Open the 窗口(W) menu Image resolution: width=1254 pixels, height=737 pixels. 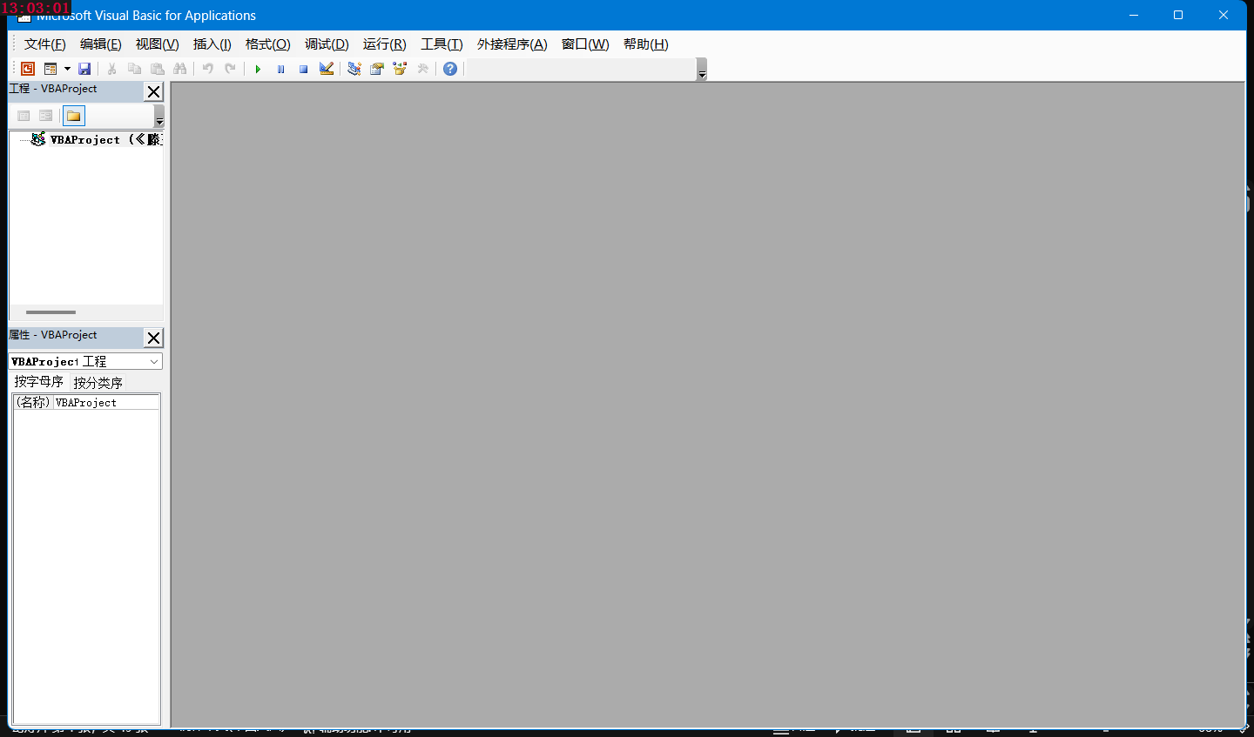click(x=585, y=44)
